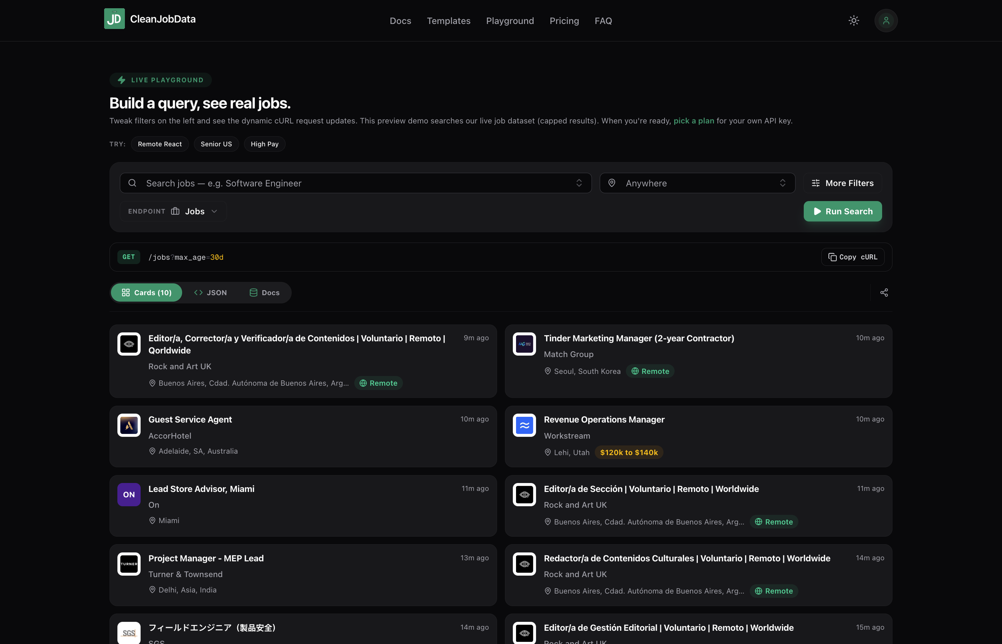Click the Turner & Townsend company logo
This screenshot has height=644, width=1002.
129,564
